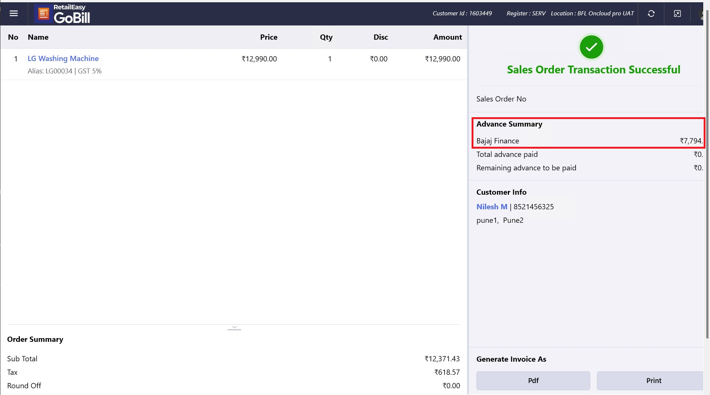Click the Qty column header
This screenshot has width=710, height=395.
click(326, 37)
